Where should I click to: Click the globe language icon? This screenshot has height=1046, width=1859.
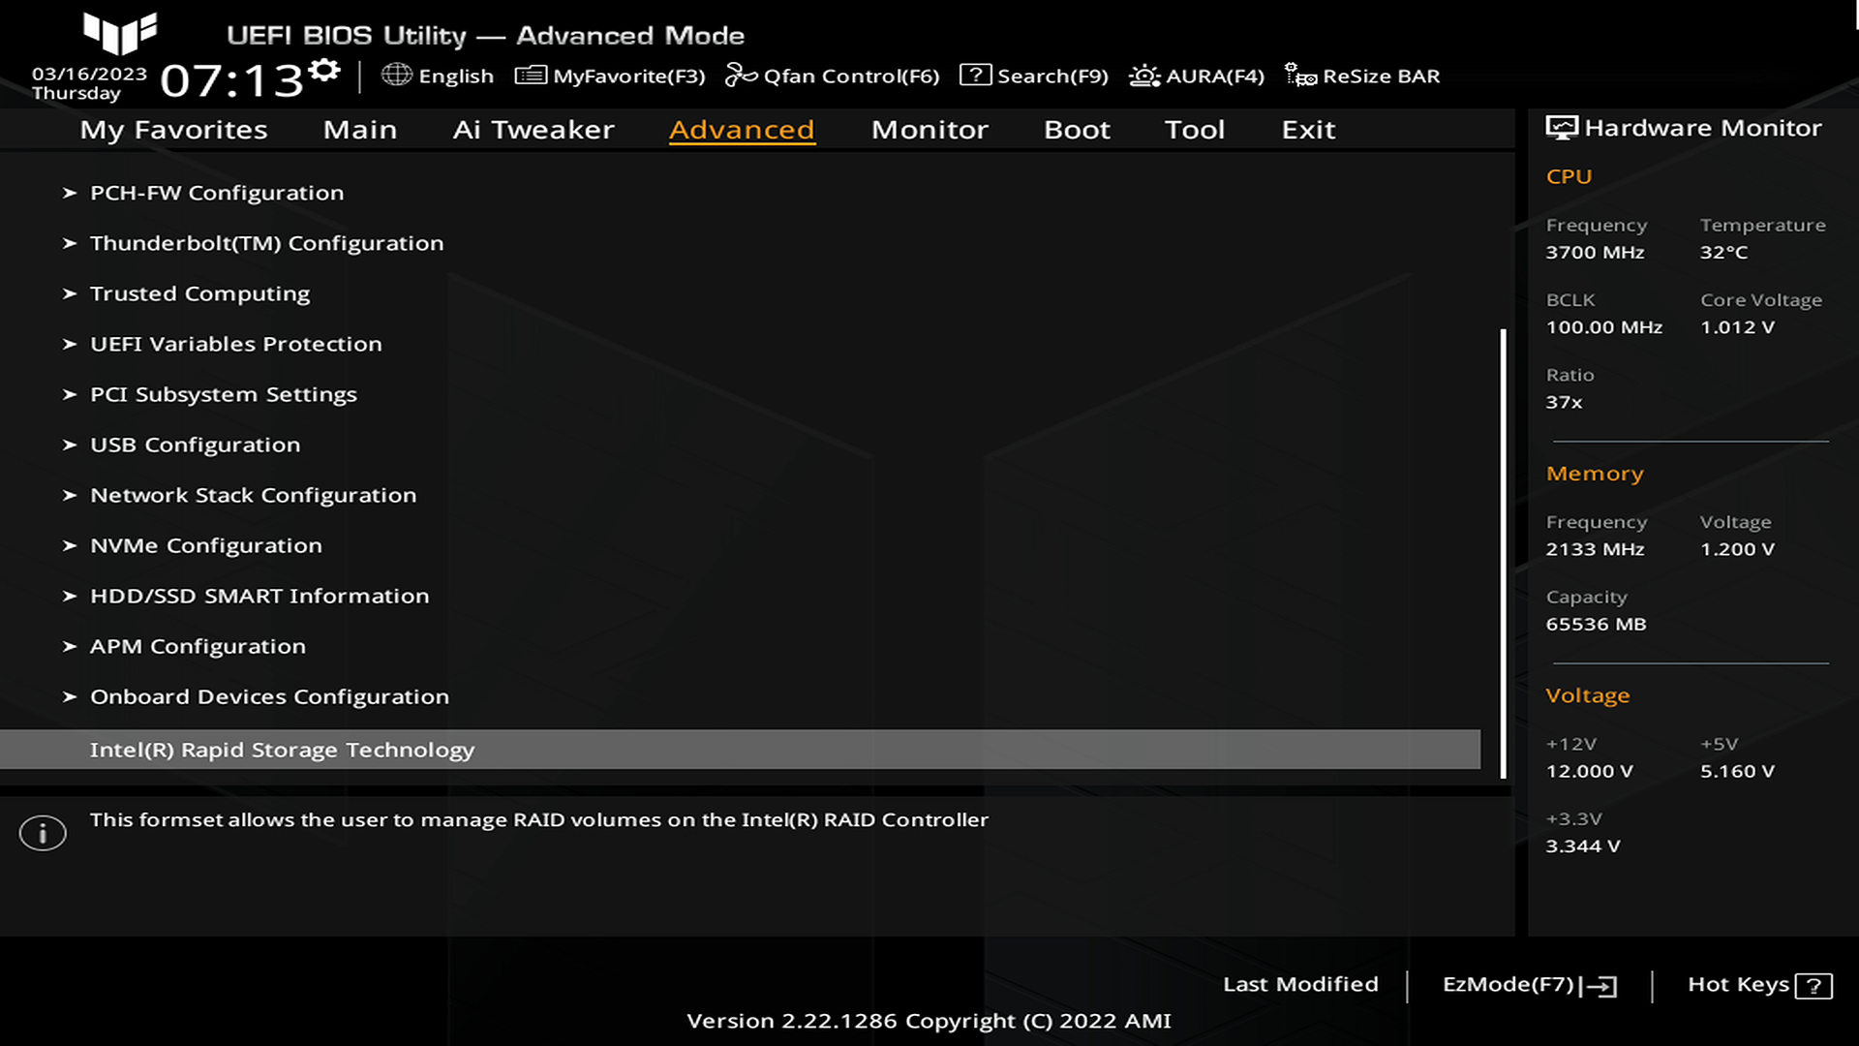[x=396, y=75]
